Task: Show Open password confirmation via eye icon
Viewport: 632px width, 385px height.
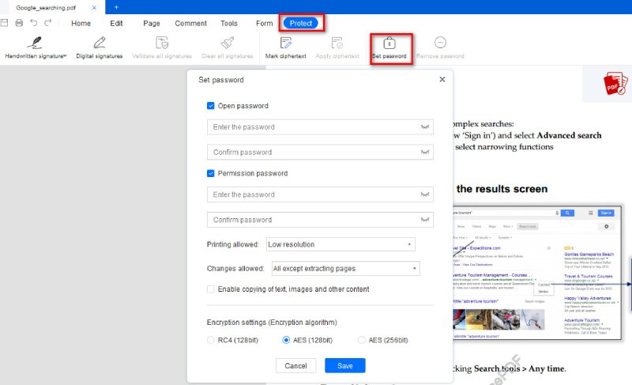Action: pos(424,153)
